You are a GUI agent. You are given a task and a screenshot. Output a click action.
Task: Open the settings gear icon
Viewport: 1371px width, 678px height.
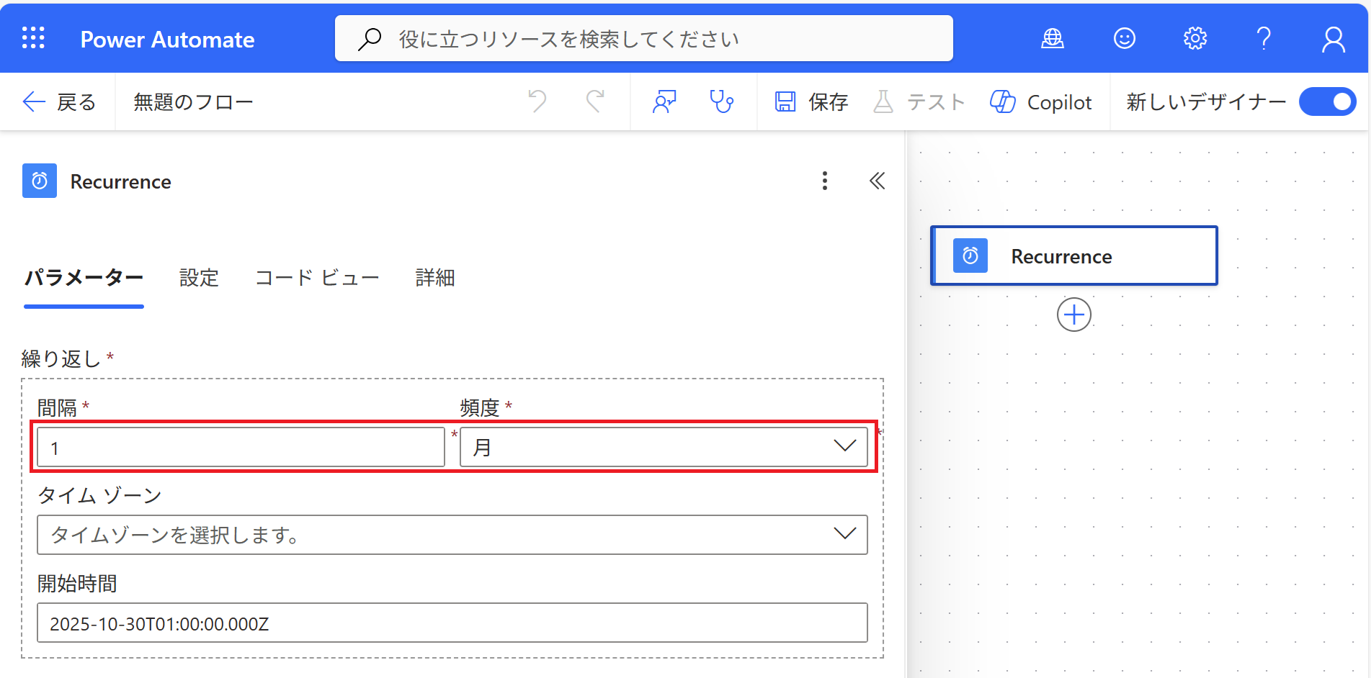pyautogui.click(x=1194, y=38)
